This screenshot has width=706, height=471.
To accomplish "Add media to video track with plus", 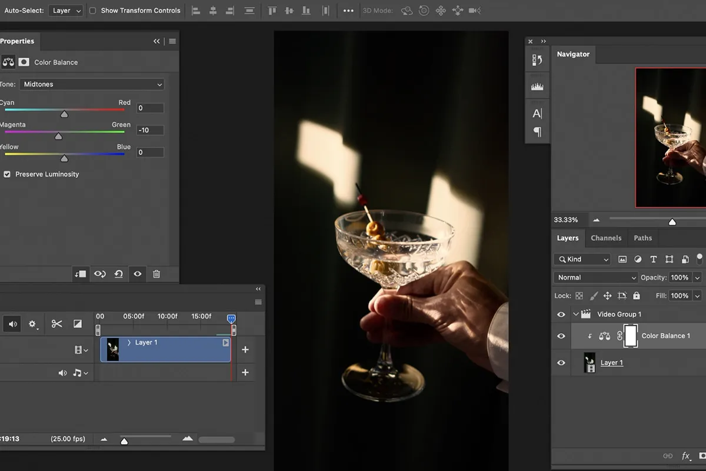I will click(x=245, y=350).
